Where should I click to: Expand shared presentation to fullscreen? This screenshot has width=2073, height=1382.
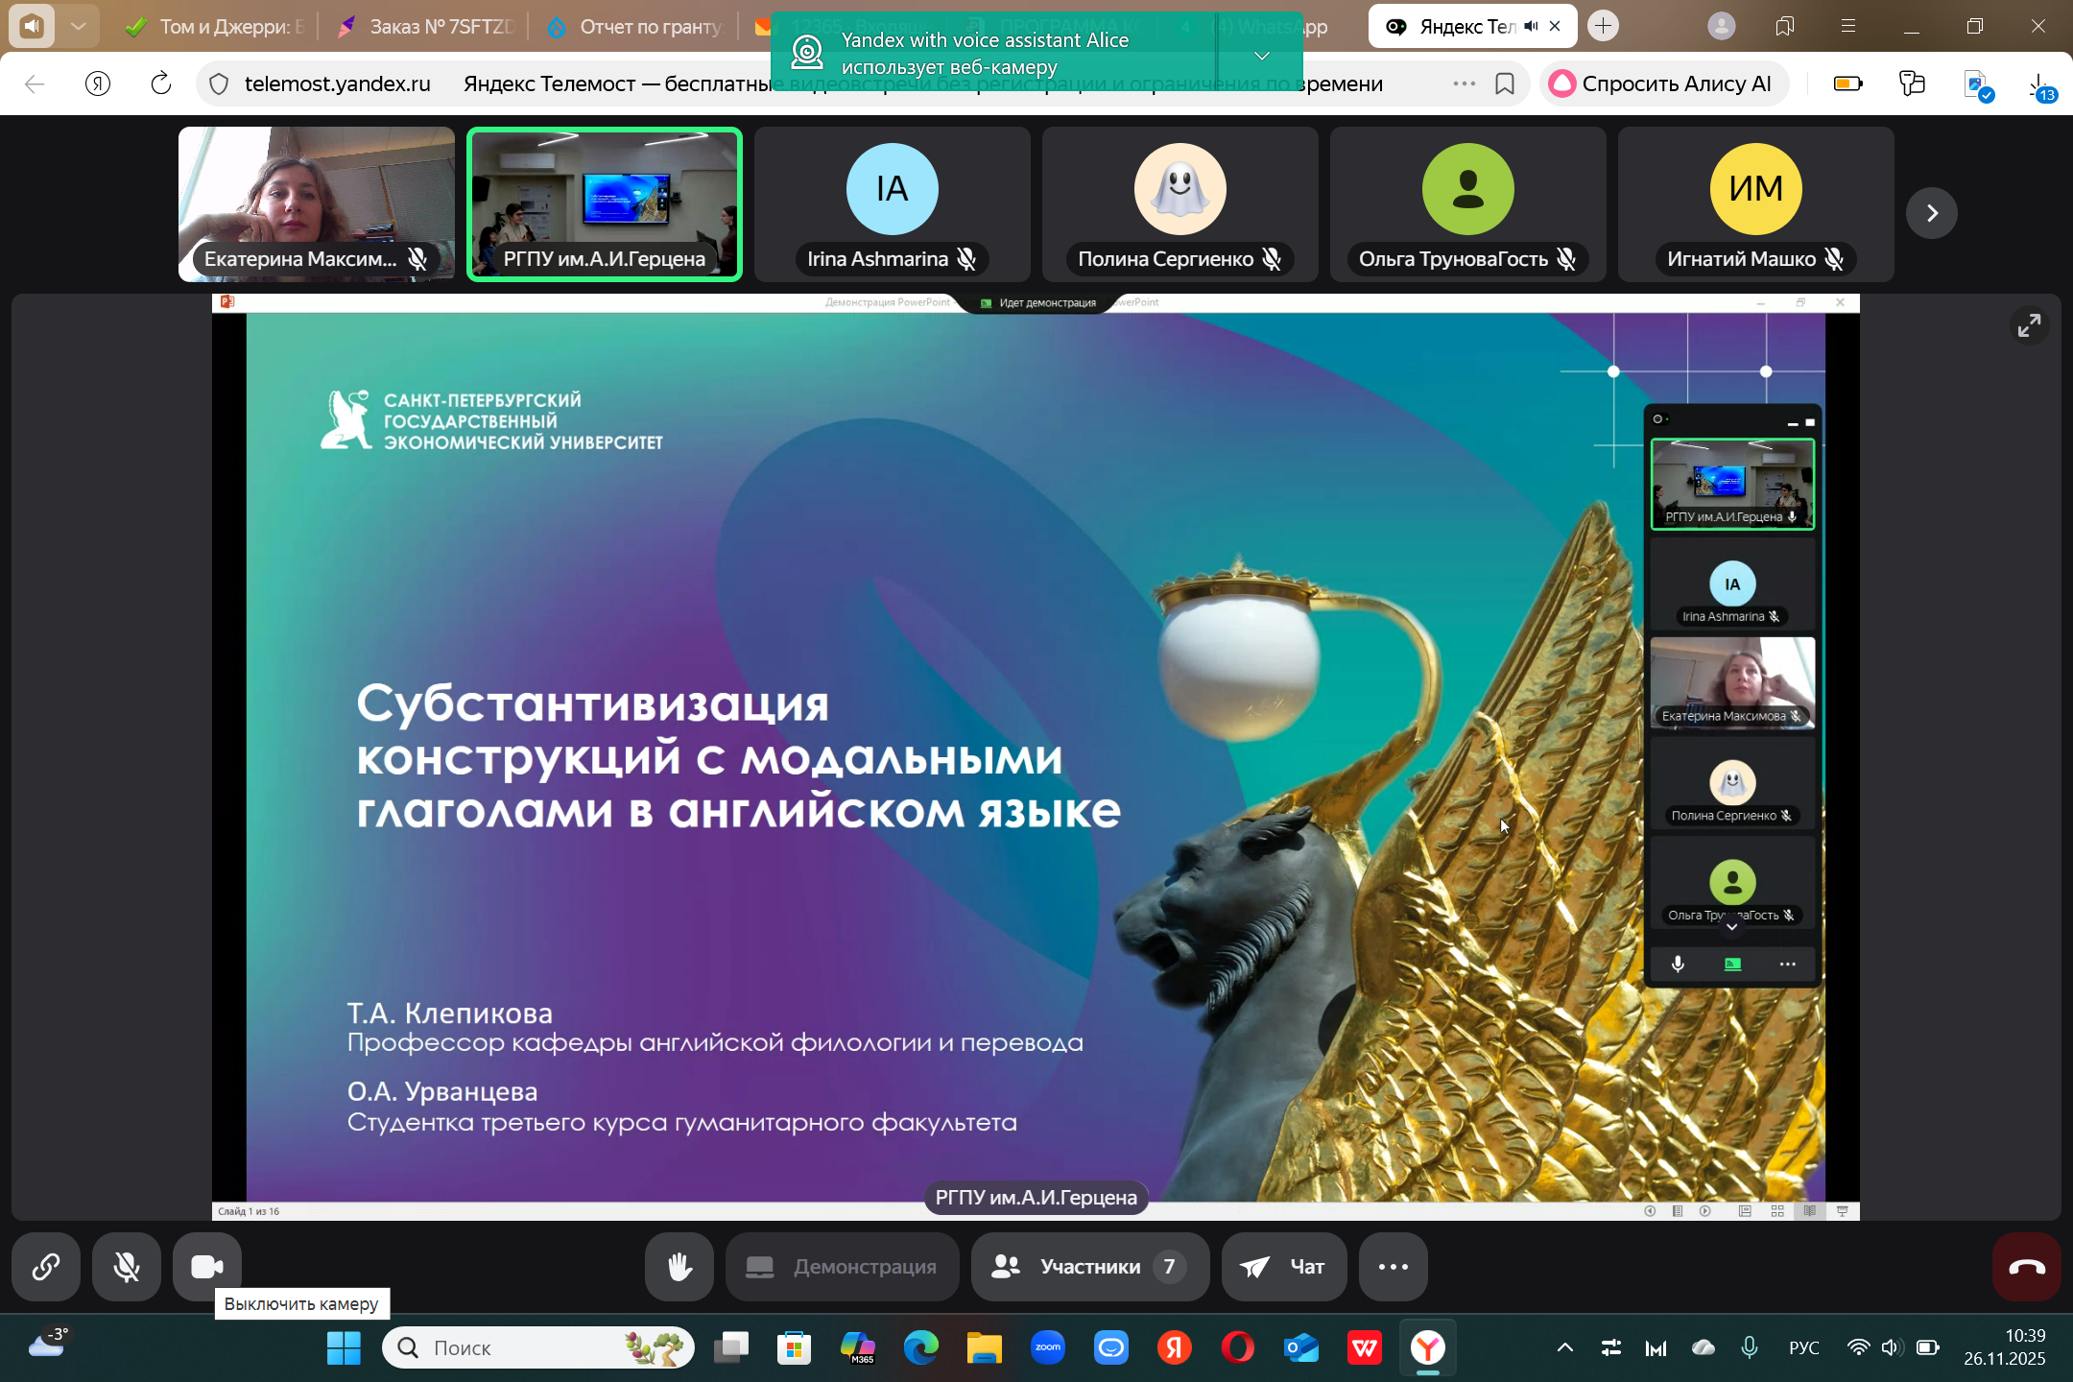click(x=2029, y=325)
